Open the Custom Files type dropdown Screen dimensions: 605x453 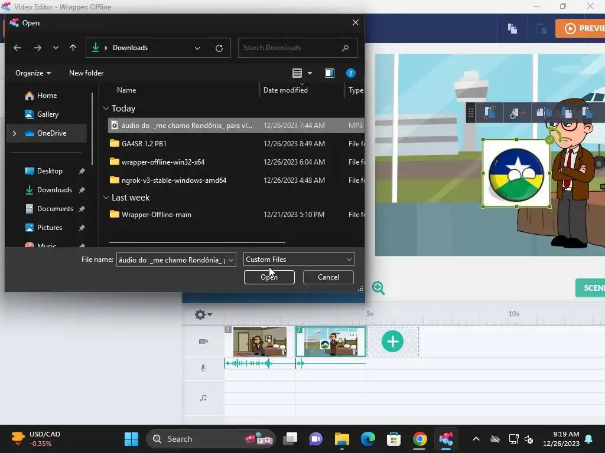tap(298, 260)
